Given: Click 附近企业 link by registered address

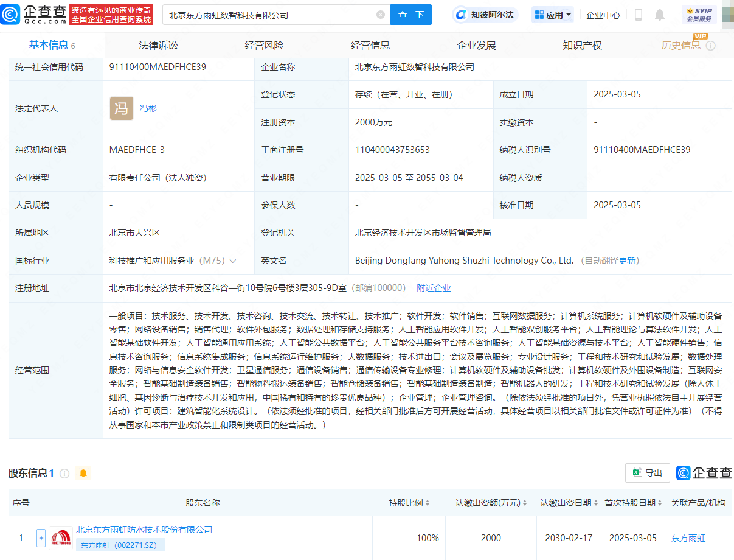Looking at the screenshot, I should (434, 288).
